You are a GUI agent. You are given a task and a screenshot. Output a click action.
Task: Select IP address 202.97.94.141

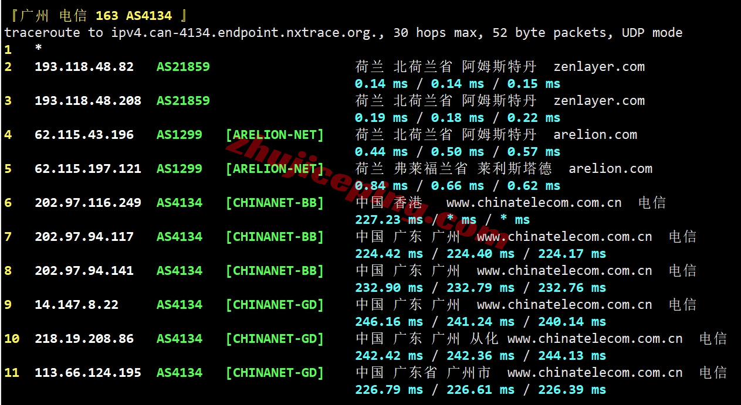pos(84,271)
